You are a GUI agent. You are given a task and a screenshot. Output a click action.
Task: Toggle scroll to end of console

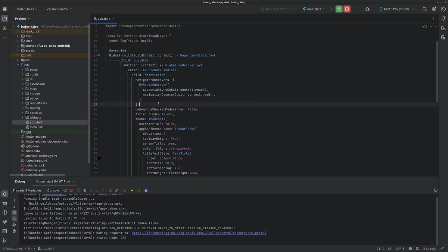coord(14,219)
